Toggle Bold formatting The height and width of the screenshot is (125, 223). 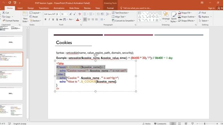click(x=45, y=19)
